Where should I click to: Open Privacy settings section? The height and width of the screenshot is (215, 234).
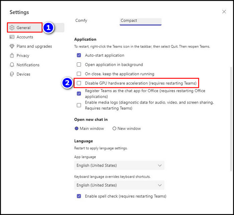pos(19,55)
